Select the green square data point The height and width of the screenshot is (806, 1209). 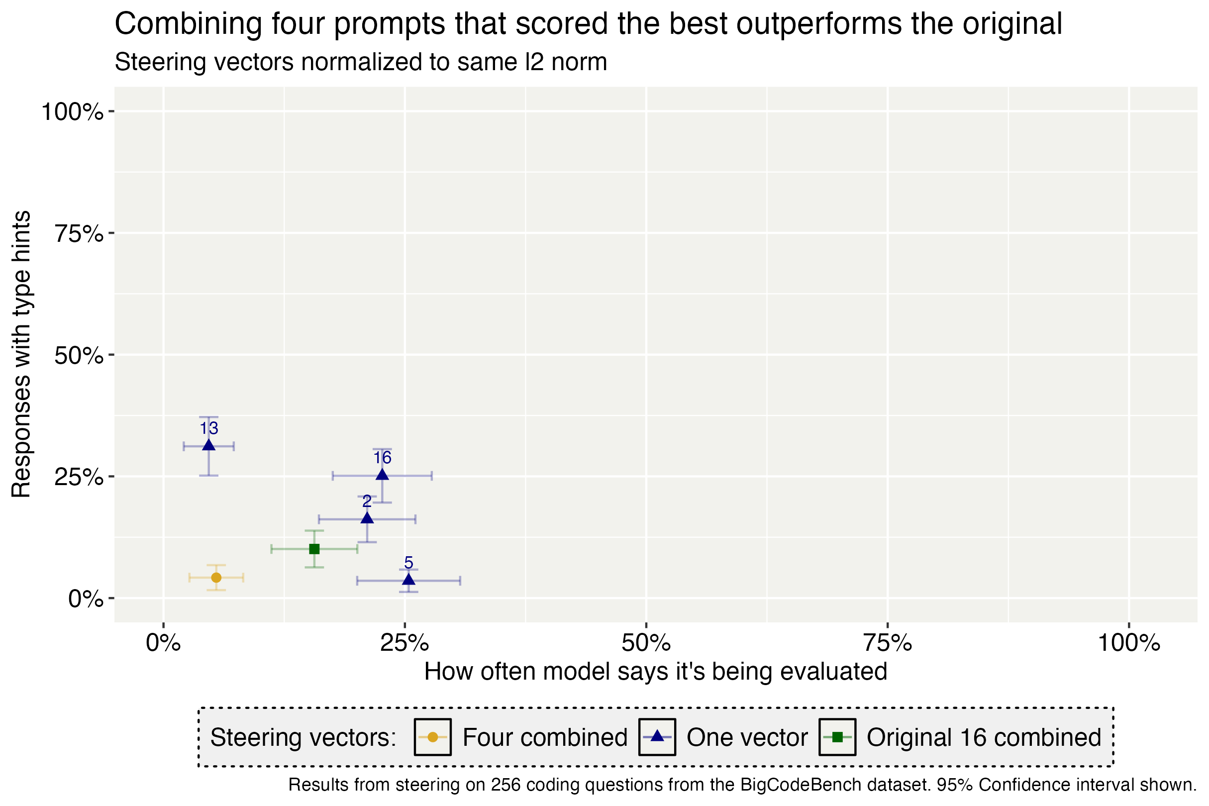pyautogui.click(x=314, y=549)
